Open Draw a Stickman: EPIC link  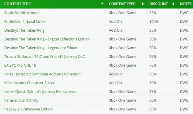tap(45, 57)
